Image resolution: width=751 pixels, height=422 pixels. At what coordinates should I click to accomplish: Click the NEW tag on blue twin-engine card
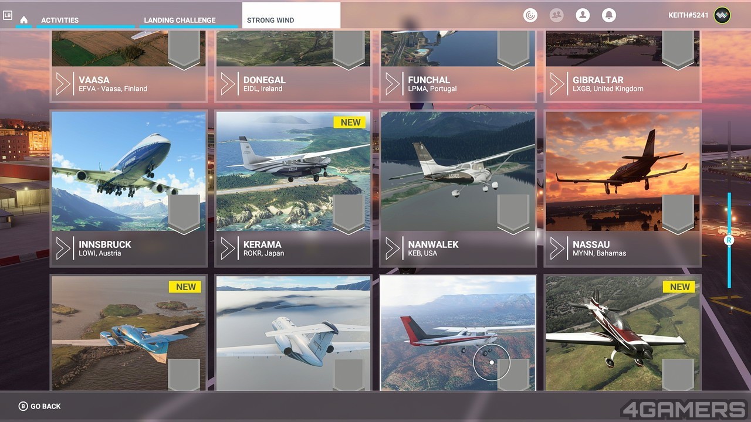pyautogui.click(x=185, y=287)
